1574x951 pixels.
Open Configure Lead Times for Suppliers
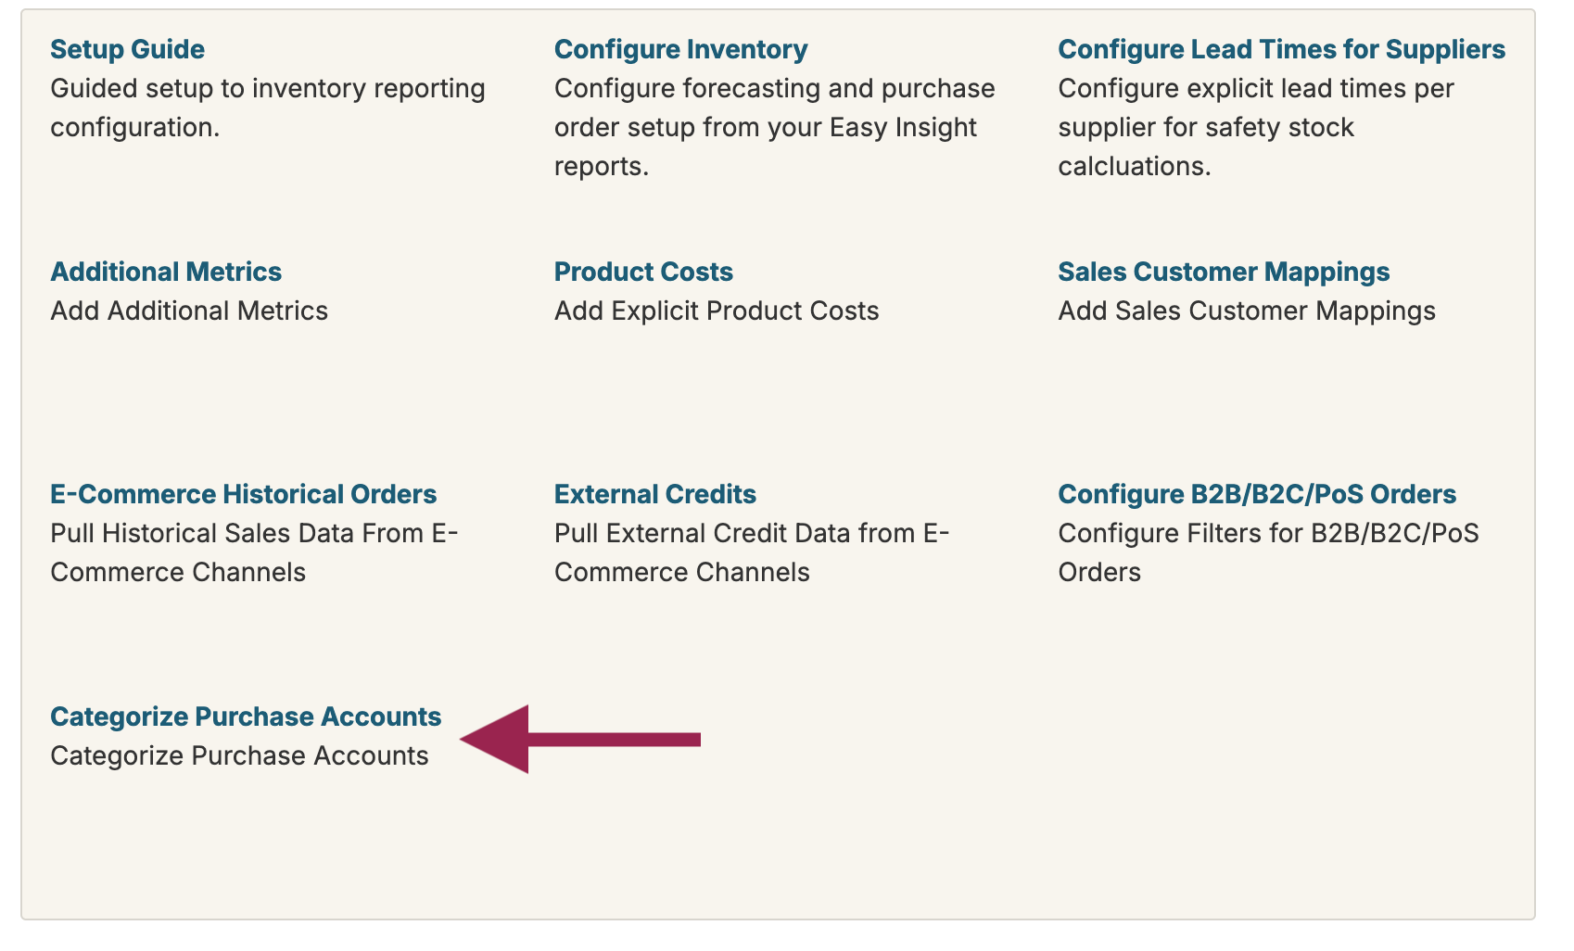click(x=1281, y=49)
